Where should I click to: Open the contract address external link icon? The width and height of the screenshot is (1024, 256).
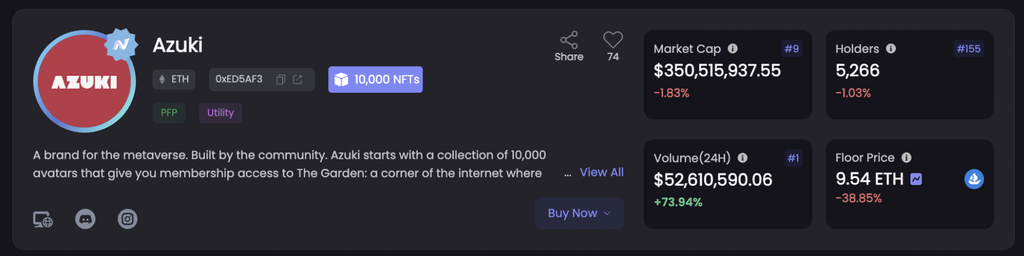[x=298, y=79]
